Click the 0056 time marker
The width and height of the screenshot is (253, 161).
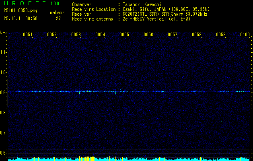[x=148, y=35]
